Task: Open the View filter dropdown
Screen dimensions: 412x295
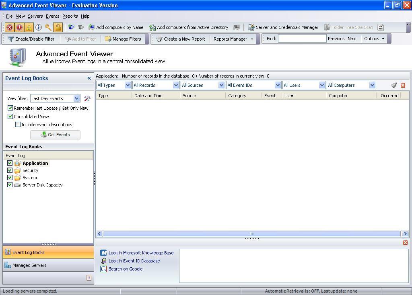Action: tap(76, 98)
